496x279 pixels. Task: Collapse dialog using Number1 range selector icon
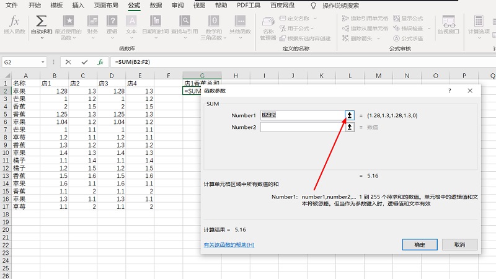coord(350,115)
